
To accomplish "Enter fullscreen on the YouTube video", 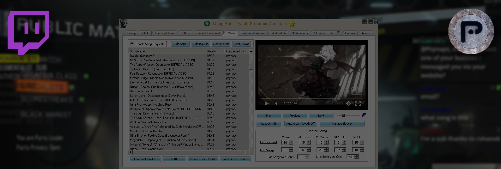I will pyautogui.click(x=358, y=104).
